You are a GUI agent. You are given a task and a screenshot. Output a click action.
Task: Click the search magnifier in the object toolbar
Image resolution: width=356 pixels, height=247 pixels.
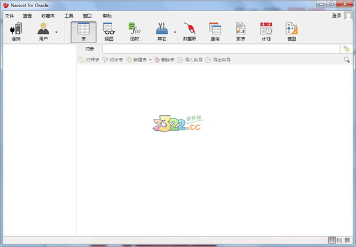click(347, 60)
